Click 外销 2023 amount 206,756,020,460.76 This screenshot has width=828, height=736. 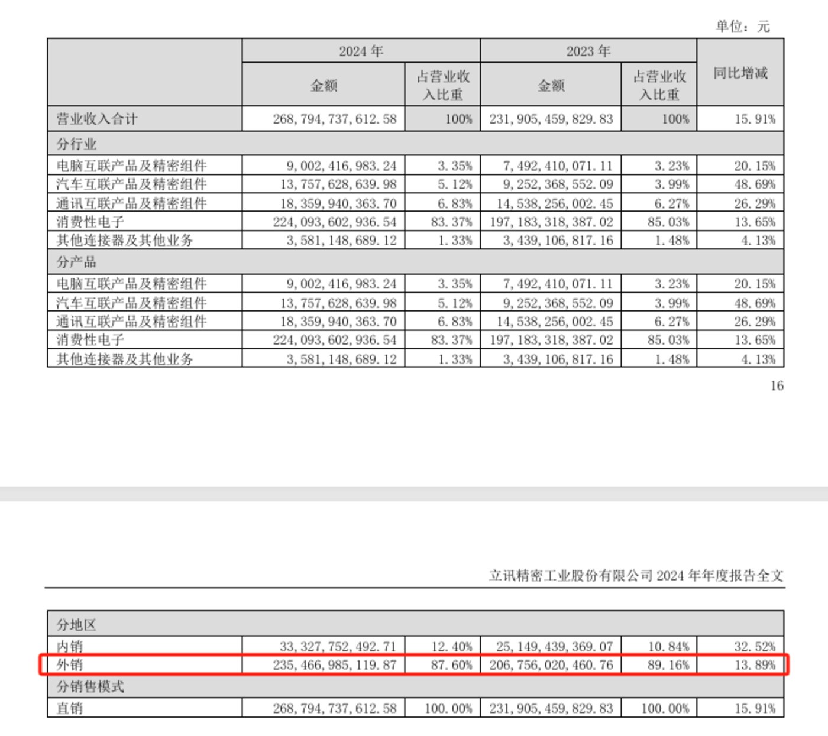pyautogui.click(x=551, y=665)
